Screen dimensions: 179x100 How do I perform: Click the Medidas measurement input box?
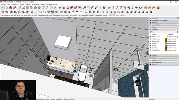coord(167,99)
